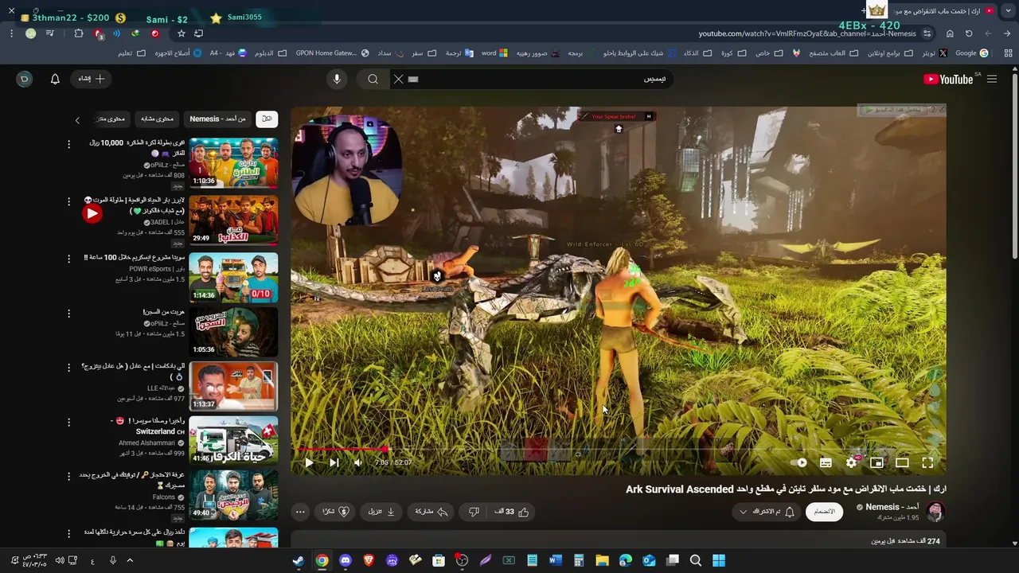Open the Google bookmark
This screenshot has width=1019, height=573.
(971, 53)
